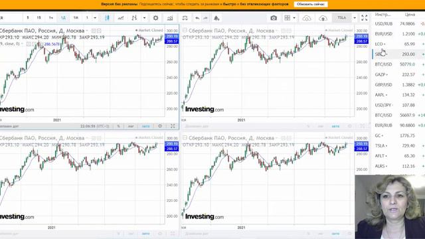Image resolution: width=425 pixels, height=239 pixels.
Task: Toggle log scale on bottom-left chart
Action: tap(131, 233)
